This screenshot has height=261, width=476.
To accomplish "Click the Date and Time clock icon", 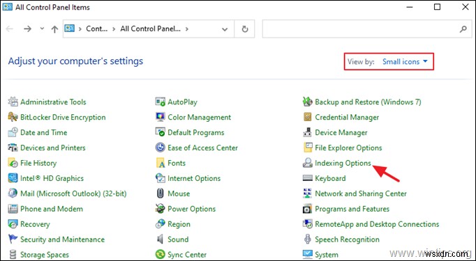I will click(x=13, y=132).
